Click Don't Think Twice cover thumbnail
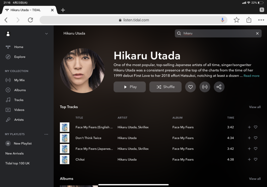The width and height of the screenshot is (267, 187). click(65, 138)
